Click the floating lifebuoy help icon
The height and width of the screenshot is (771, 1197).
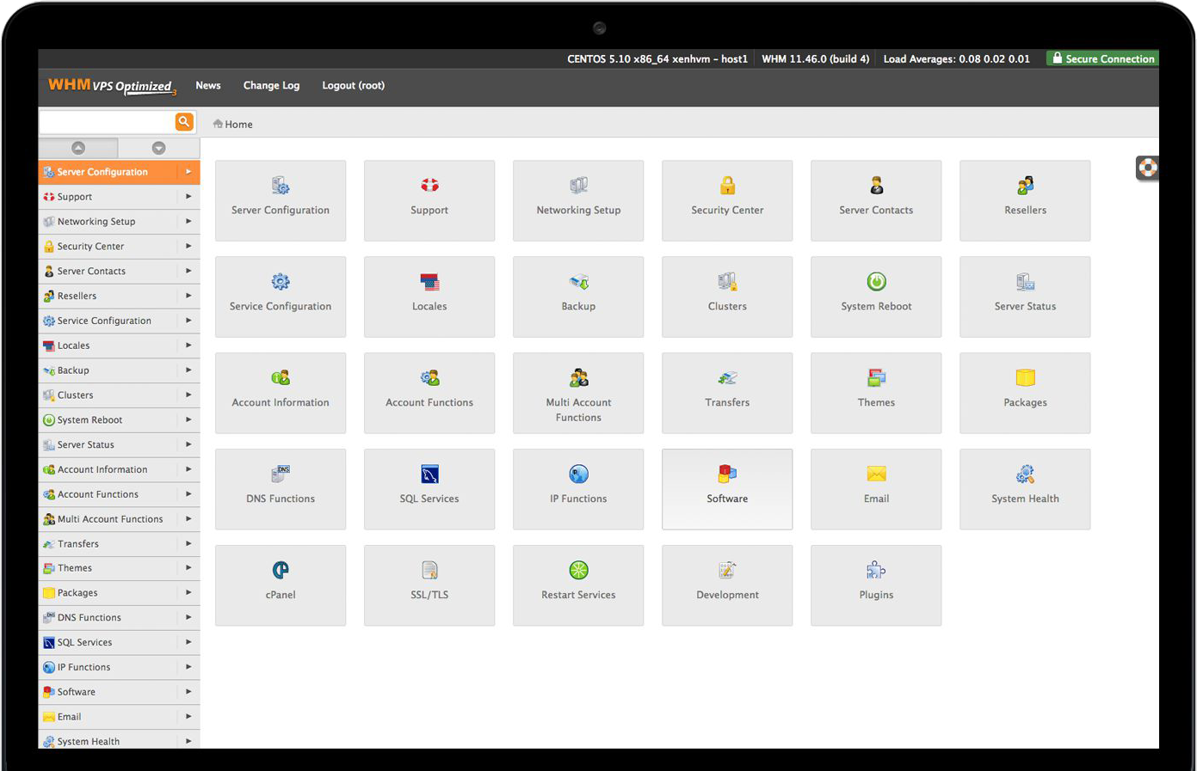click(1147, 168)
